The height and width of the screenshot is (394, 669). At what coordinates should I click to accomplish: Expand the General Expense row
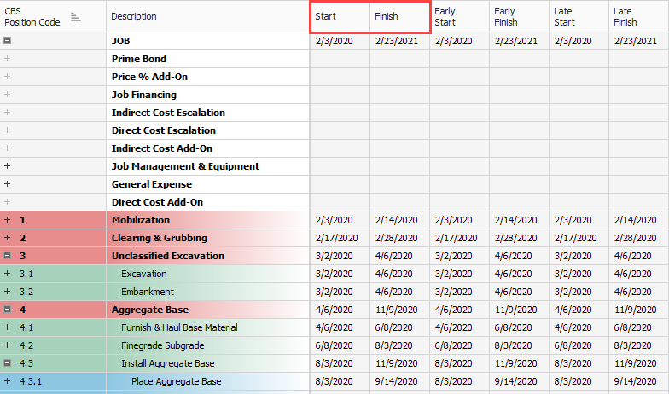pos(8,184)
